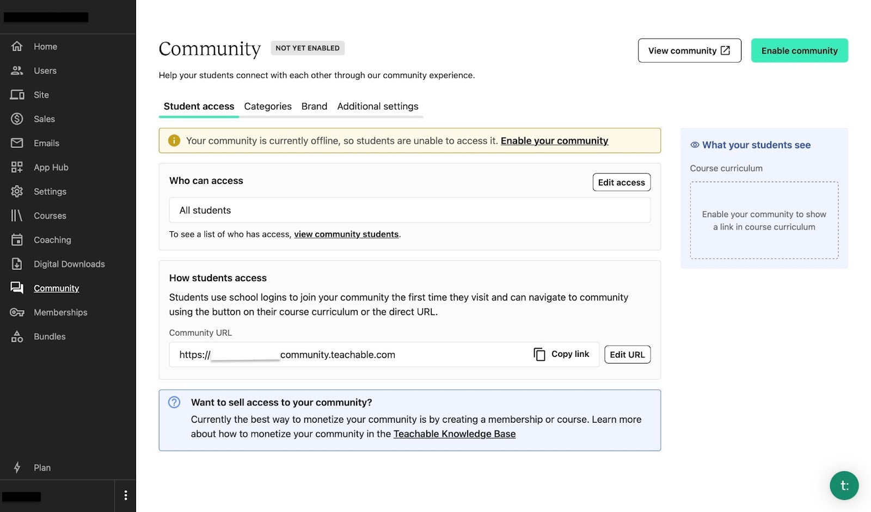Open Sales in the sidebar
871x512 pixels.
click(x=44, y=119)
